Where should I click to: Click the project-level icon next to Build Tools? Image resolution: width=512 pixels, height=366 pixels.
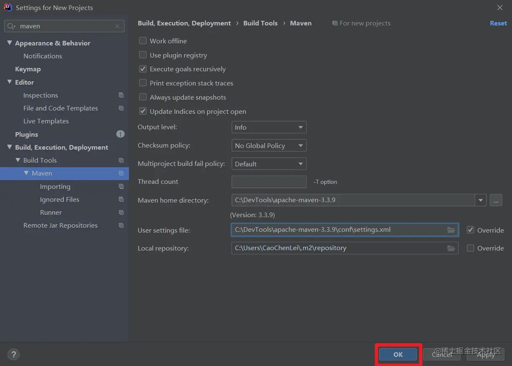point(121,160)
